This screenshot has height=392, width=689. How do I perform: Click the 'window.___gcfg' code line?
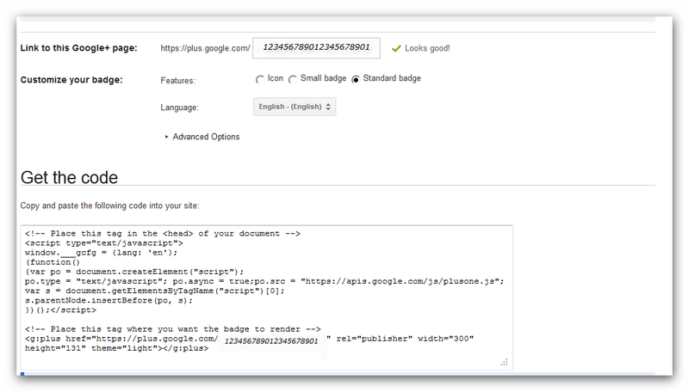point(101,253)
